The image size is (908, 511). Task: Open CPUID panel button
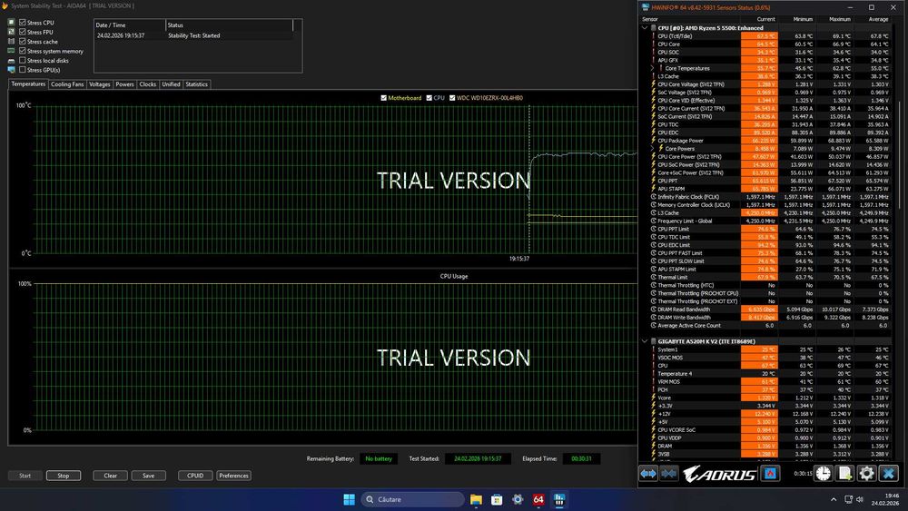coord(195,476)
